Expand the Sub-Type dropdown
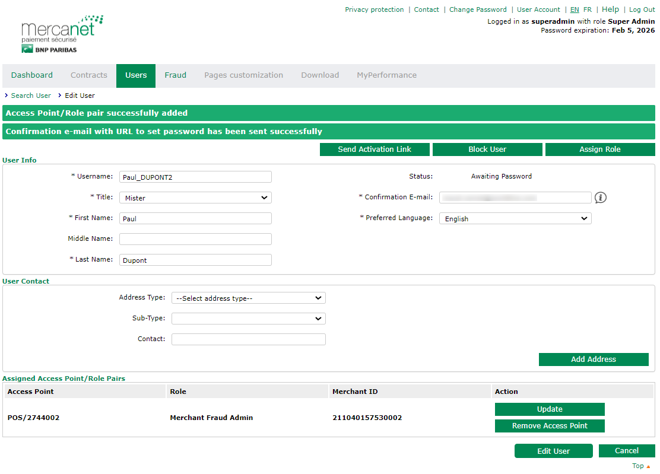 pyautogui.click(x=248, y=319)
